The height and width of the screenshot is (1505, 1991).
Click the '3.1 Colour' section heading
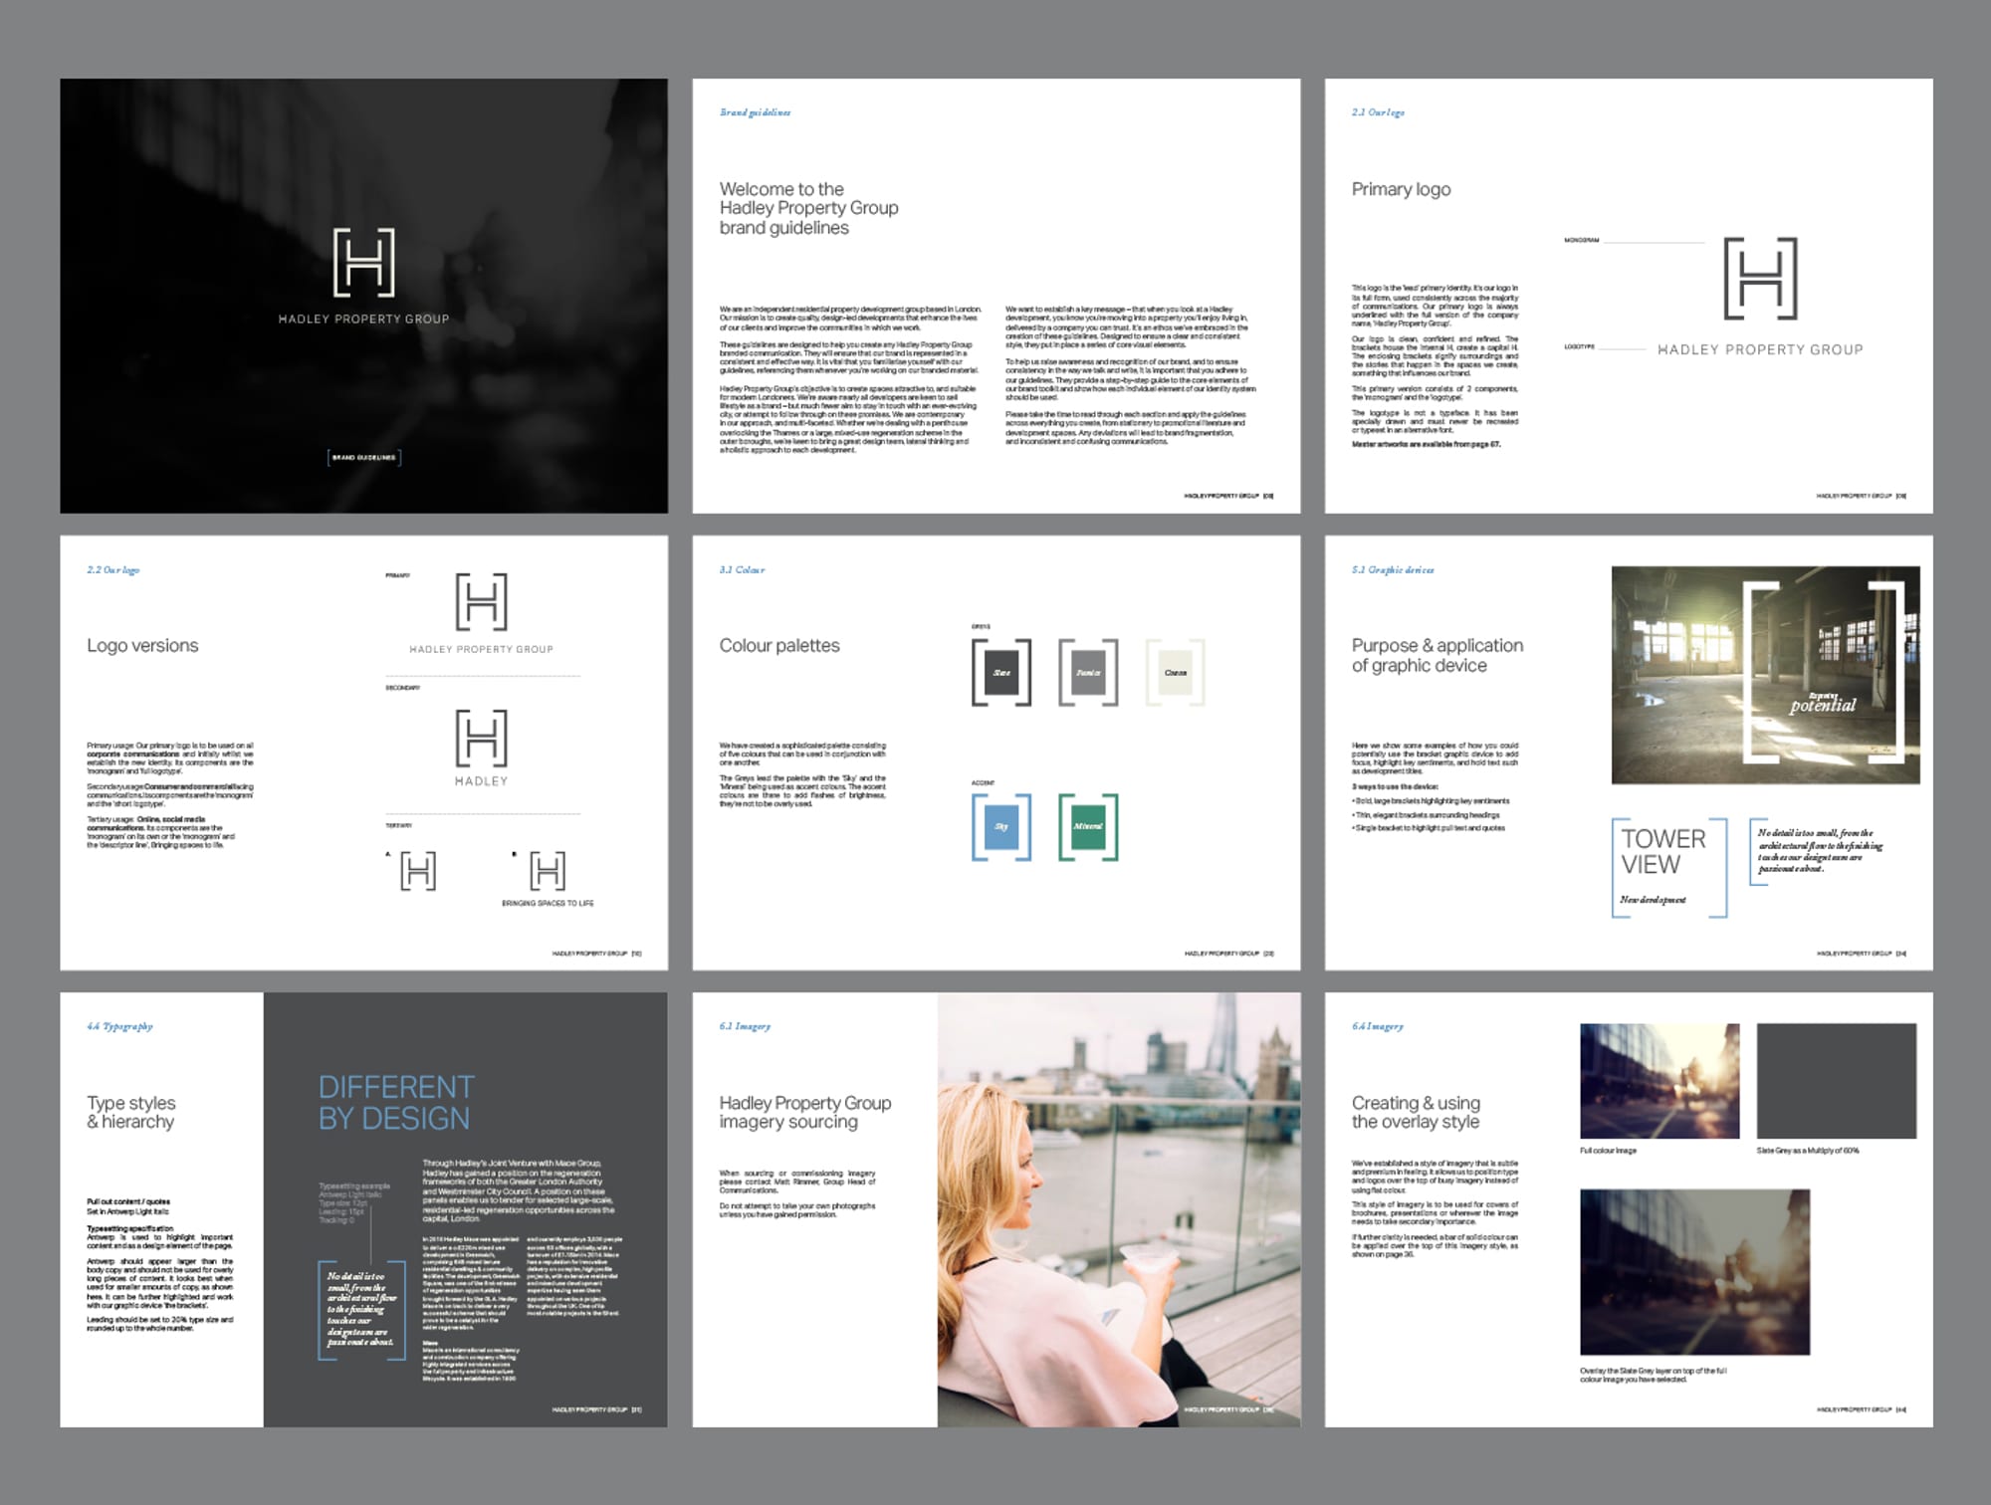coord(742,568)
